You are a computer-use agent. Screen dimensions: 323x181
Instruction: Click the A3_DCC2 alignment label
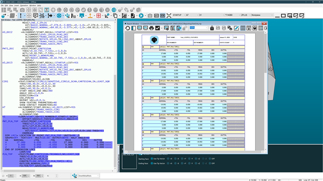[8, 32]
